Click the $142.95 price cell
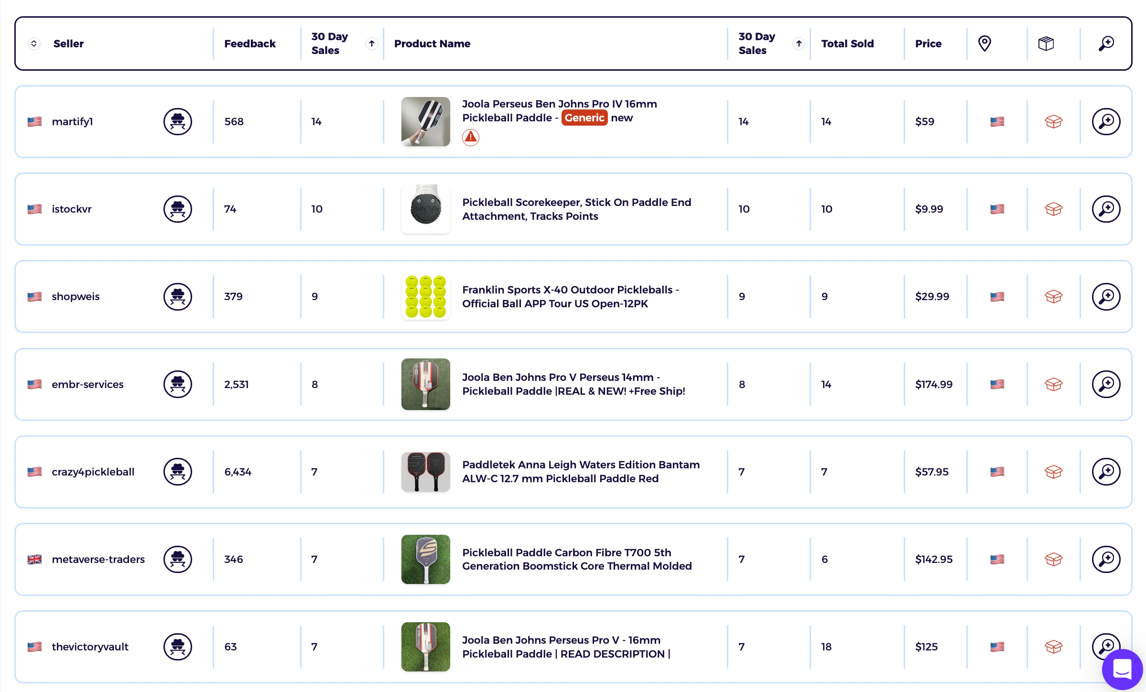The height and width of the screenshot is (692, 1146). point(933,559)
